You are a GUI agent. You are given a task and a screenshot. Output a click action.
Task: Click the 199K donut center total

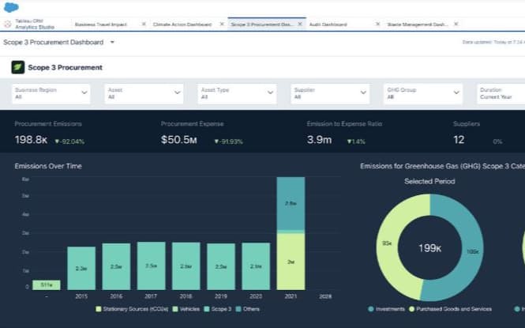click(430, 248)
